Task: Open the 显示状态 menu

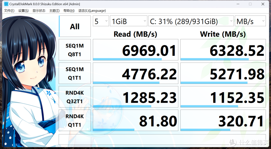Action: click(x=39, y=11)
